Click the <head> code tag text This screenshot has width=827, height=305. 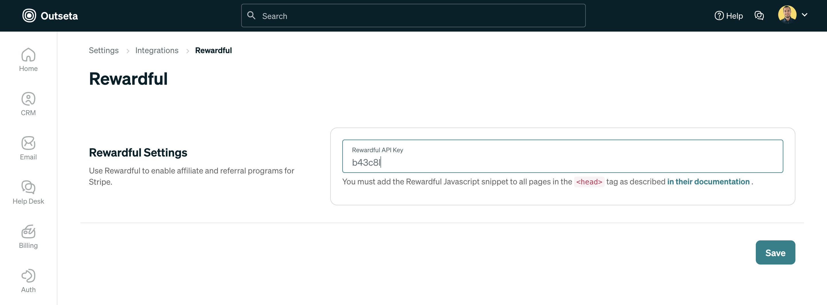point(589,182)
